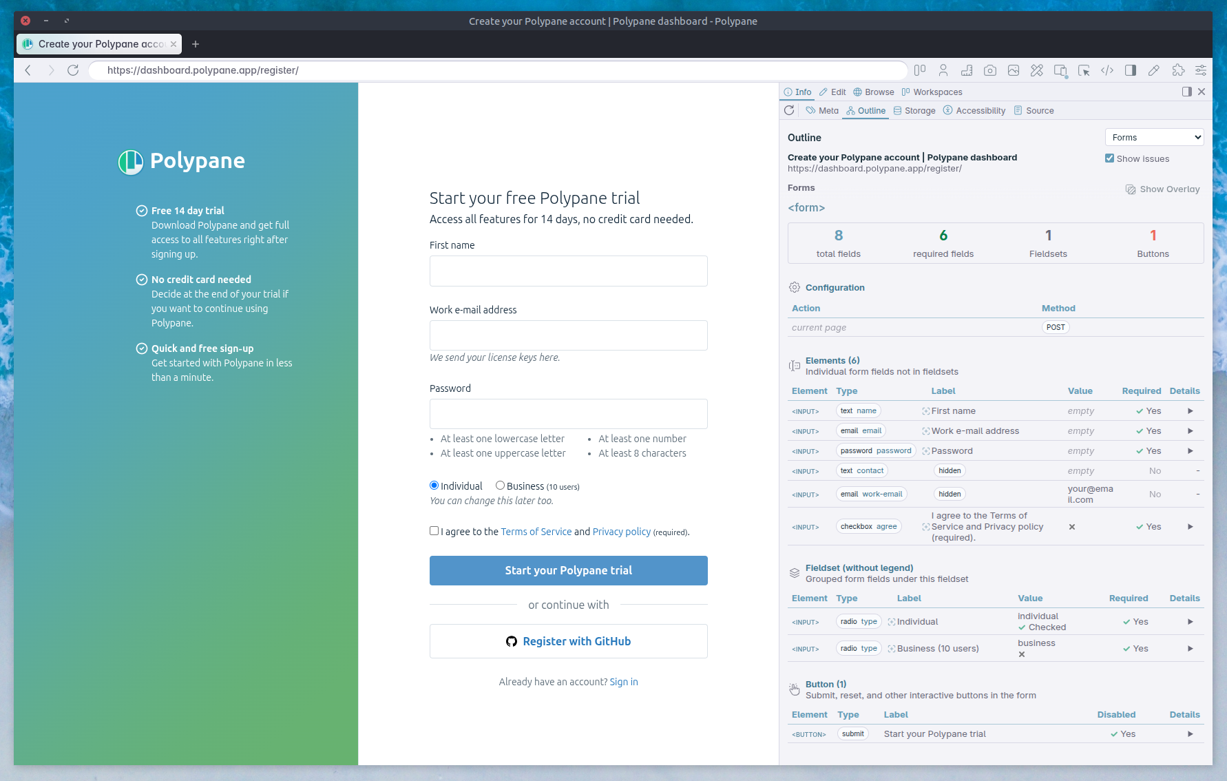Click the Start your Polypane trial button
The image size is (1227, 781).
click(569, 571)
